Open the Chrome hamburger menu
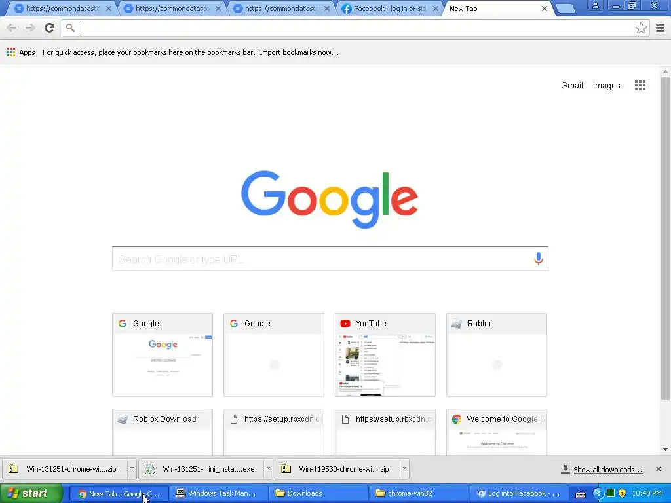The width and height of the screenshot is (671, 503). coord(660,28)
